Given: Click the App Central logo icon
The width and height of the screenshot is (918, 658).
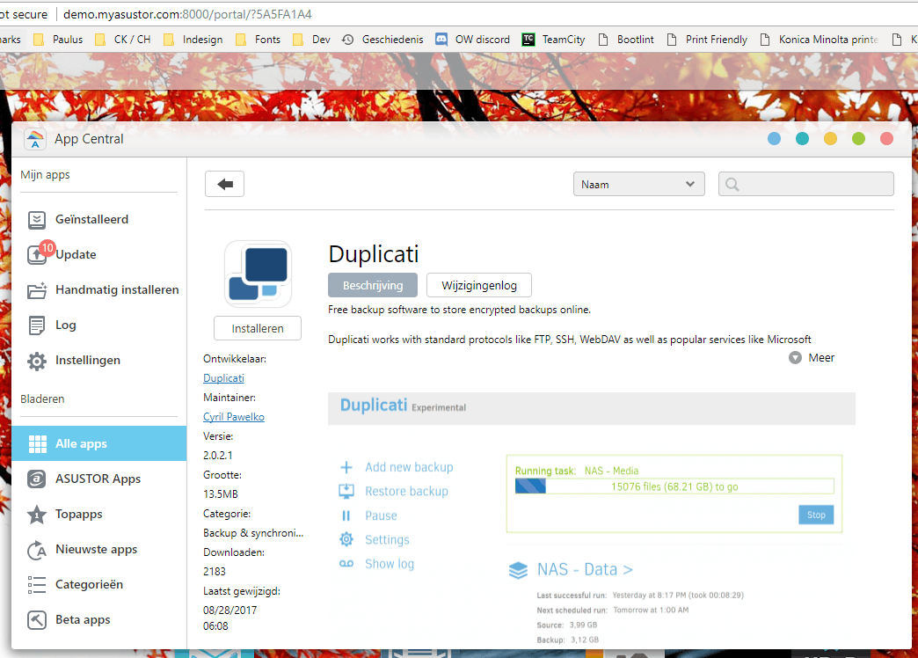Looking at the screenshot, I should [x=35, y=140].
